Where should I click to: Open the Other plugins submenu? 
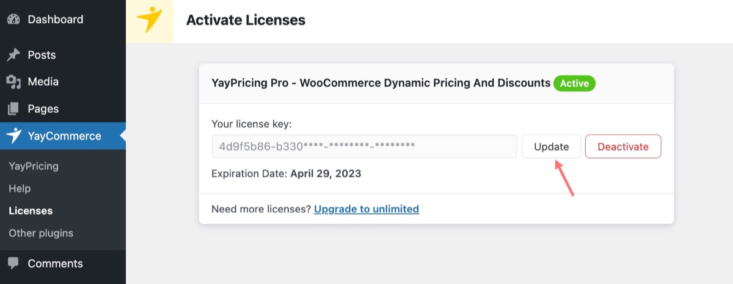(x=41, y=233)
